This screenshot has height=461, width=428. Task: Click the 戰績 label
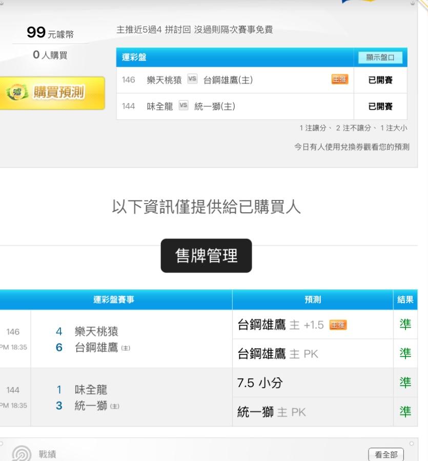click(x=47, y=454)
